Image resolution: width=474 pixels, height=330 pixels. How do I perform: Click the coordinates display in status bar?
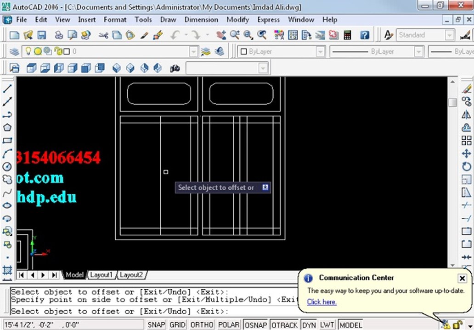(73, 325)
